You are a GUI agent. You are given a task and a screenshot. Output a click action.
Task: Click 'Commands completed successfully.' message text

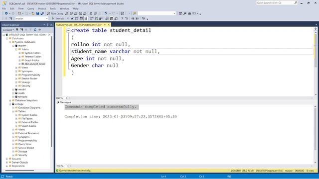(101, 107)
